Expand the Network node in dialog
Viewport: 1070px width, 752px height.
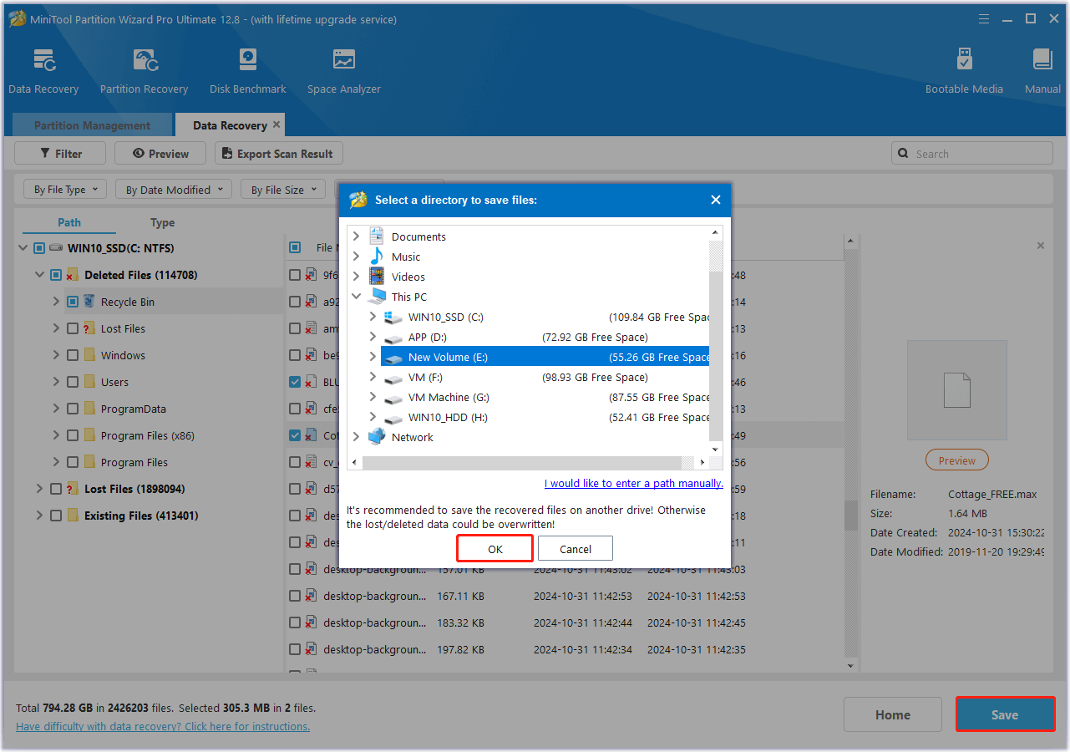(x=357, y=437)
